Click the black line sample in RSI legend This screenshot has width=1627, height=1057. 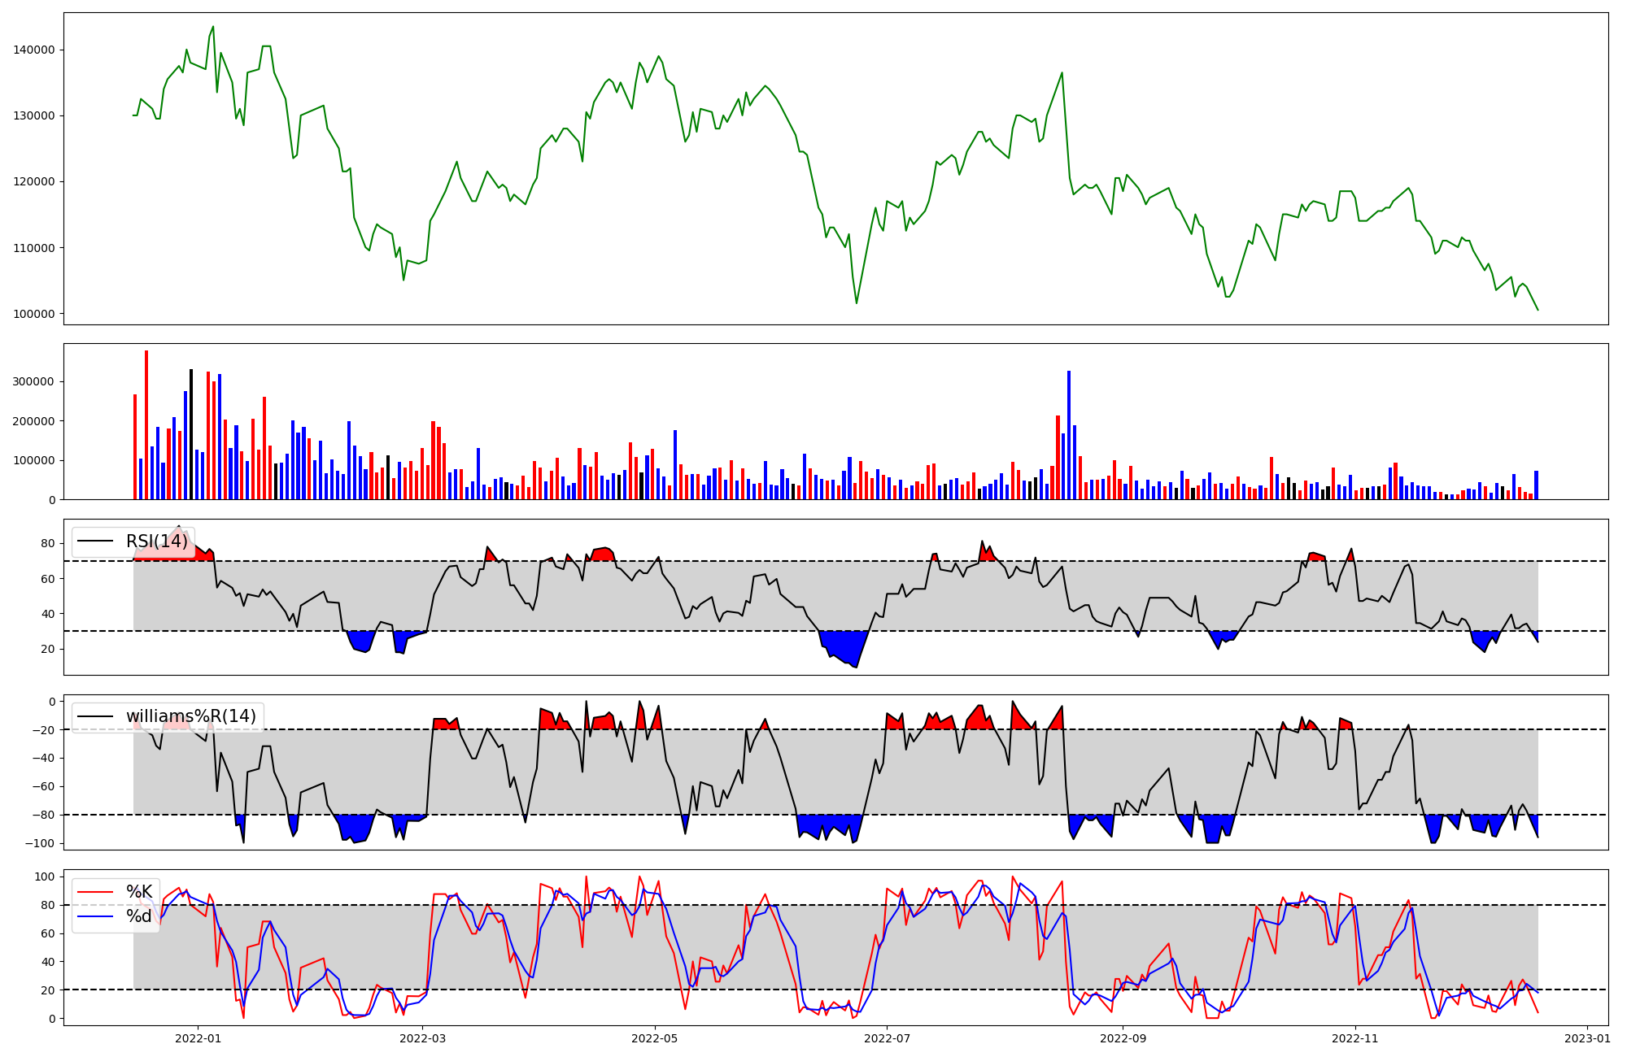click(96, 542)
